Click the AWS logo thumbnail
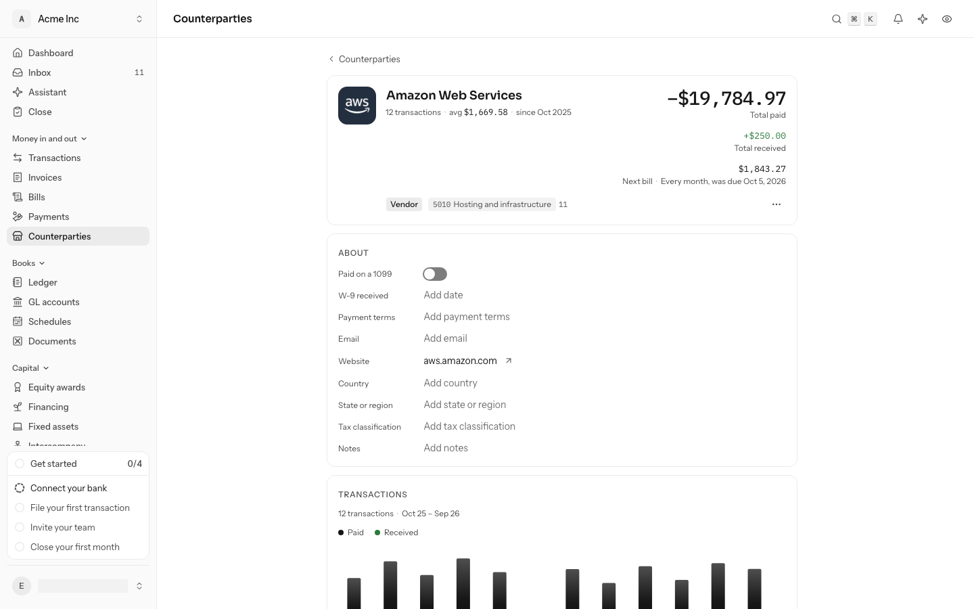 (x=357, y=106)
